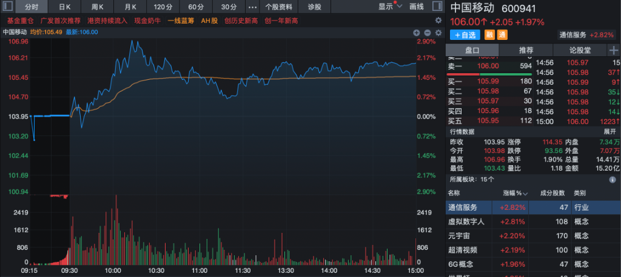Click the 通 stock connect badge
This screenshot has width=621, height=277.
pyautogui.click(x=502, y=34)
